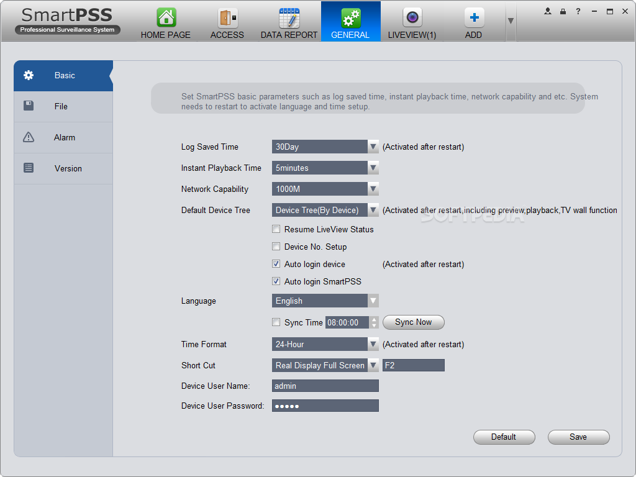This screenshot has width=636, height=477.
Task: Click the ACCESS tab label
Action: pos(227,35)
